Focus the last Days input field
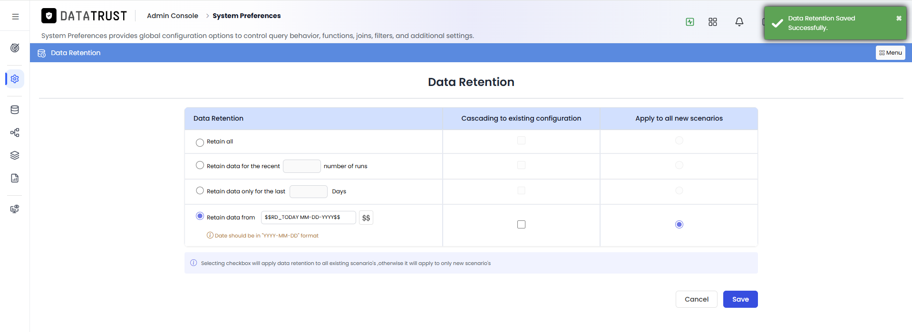The width and height of the screenshot is (912, 332). pos(309,191)
